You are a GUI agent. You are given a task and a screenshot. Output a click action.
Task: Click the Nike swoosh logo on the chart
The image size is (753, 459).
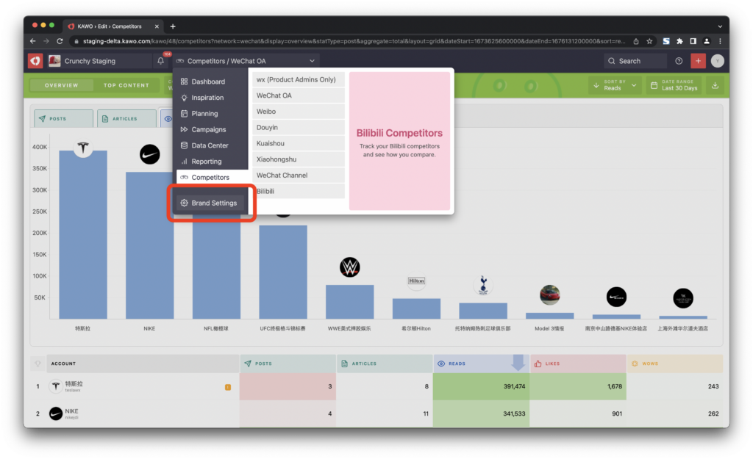tap(150, 154)
